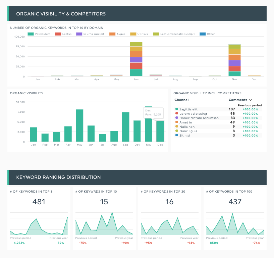Click the Donec dictum accumsan channel dot icon
Screen dimensions: 274x258
[x=176, y=118]
